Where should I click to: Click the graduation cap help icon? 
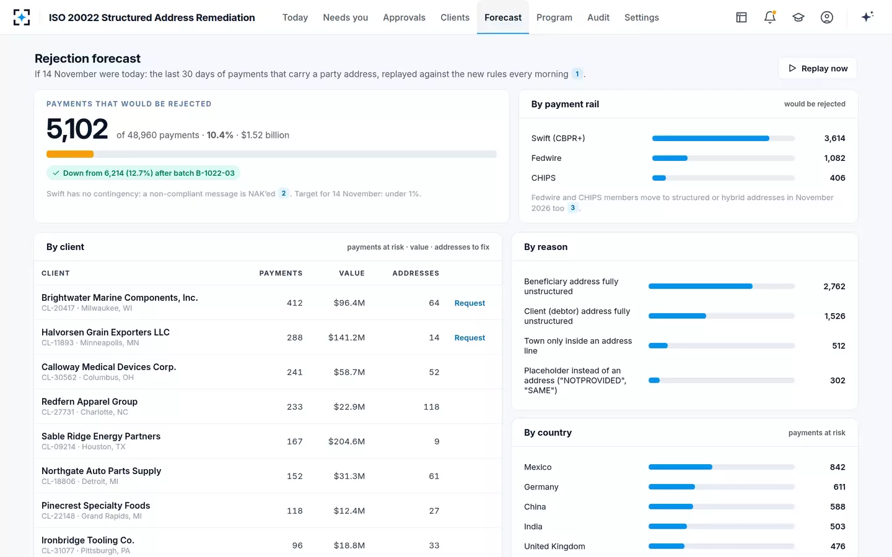[x=798, y=17]
